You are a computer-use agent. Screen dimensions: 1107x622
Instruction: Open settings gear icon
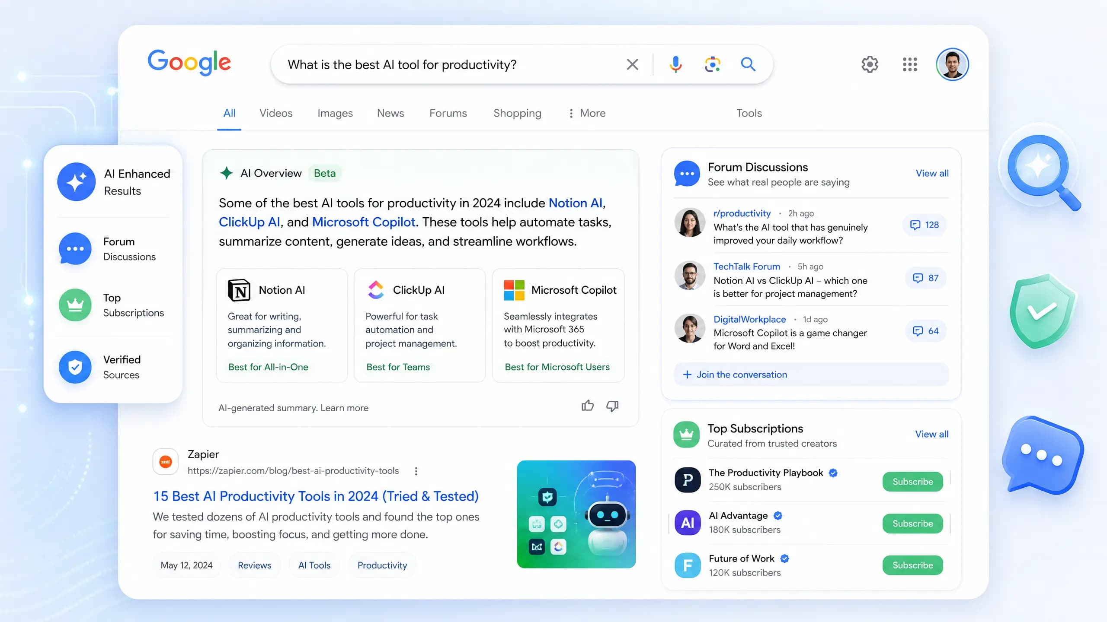pos(870,64)
